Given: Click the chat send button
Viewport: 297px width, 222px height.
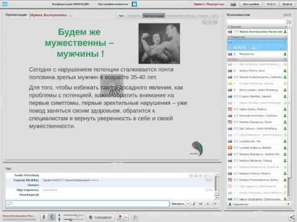Looking at the screenshot, I should tap(178, 203).
